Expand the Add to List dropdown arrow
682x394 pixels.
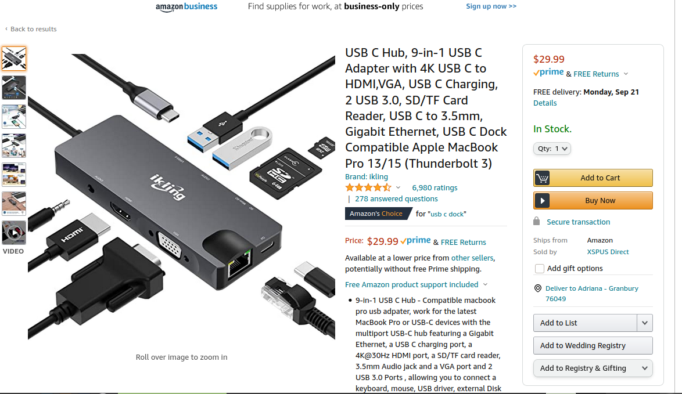click(645, 323)
